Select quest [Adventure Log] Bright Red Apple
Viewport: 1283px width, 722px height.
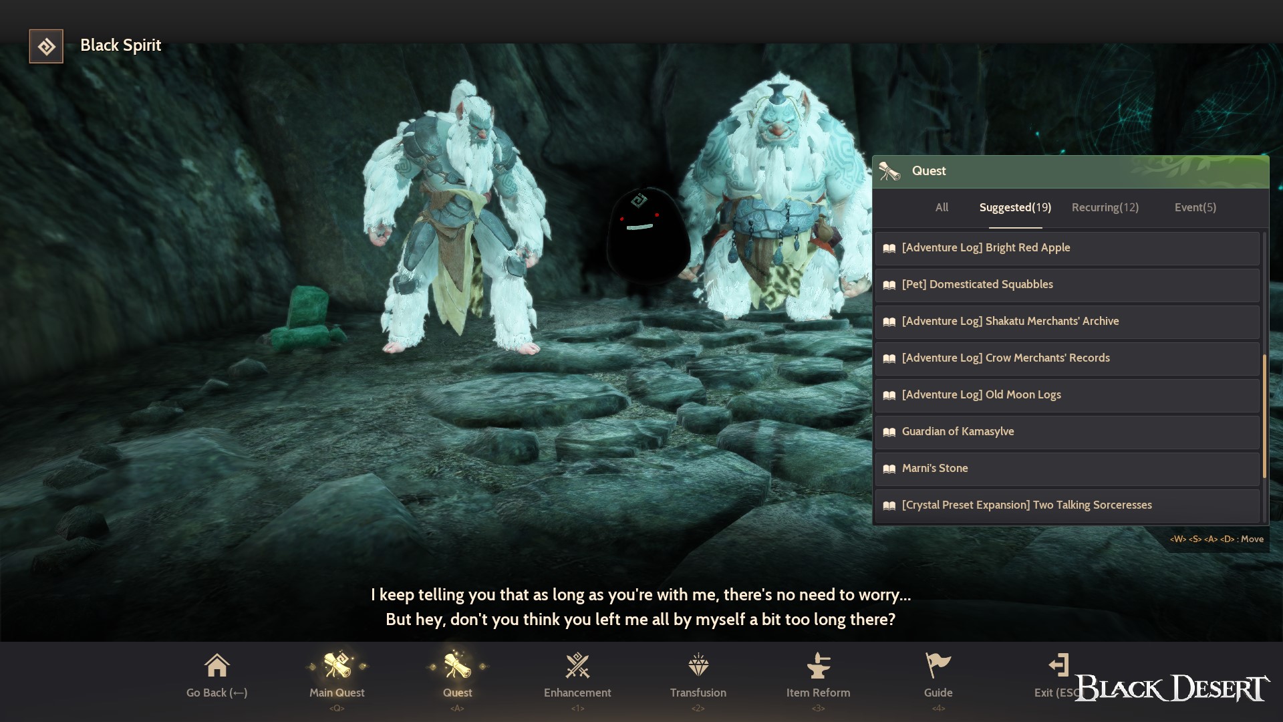point(1067,248)
